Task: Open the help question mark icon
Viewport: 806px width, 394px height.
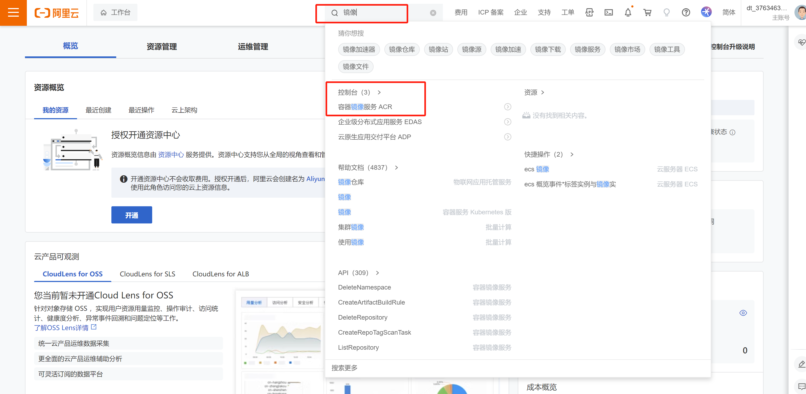Action: click(686, 13)
